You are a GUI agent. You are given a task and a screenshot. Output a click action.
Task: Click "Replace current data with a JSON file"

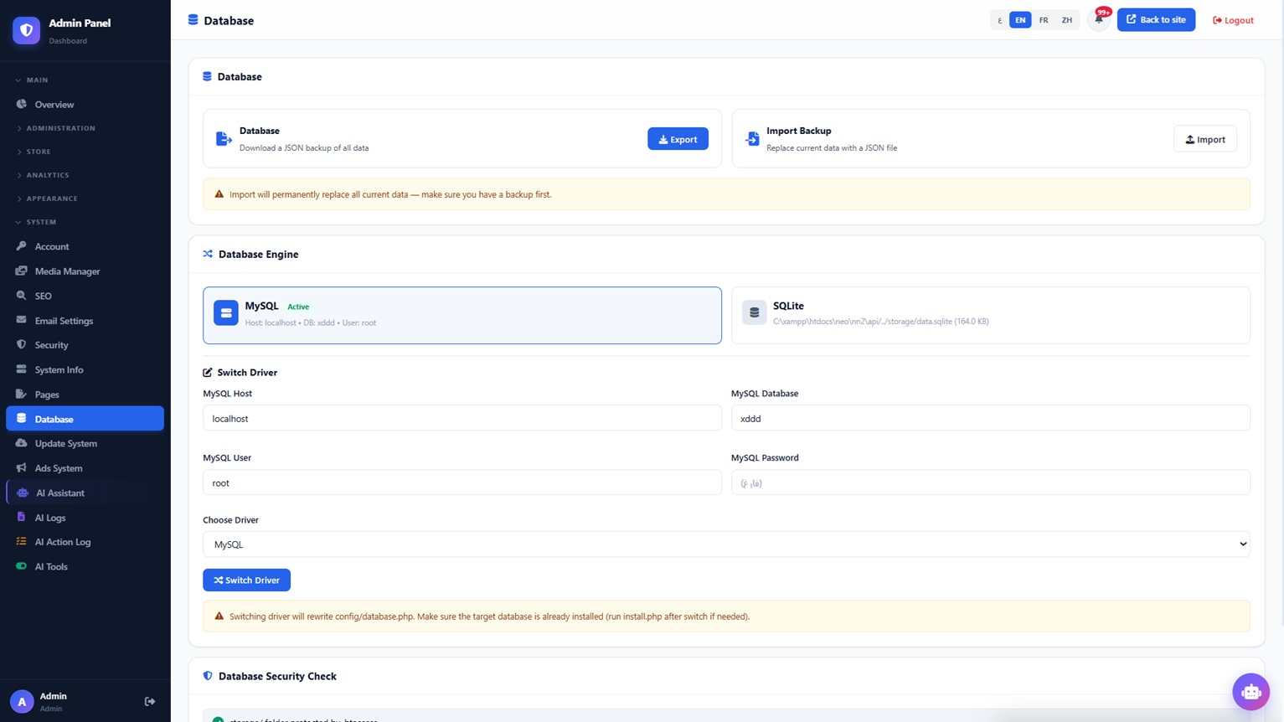click(832, 148)
